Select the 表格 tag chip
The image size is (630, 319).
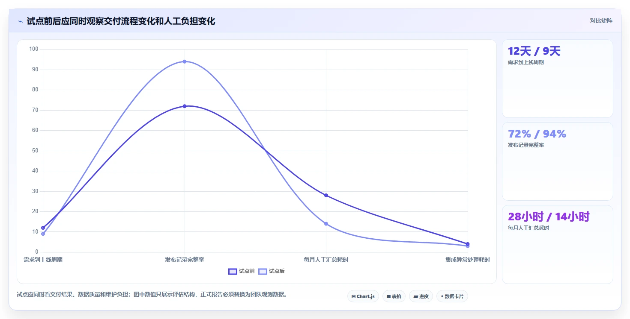pyautogui.click(x=394, y=296)
